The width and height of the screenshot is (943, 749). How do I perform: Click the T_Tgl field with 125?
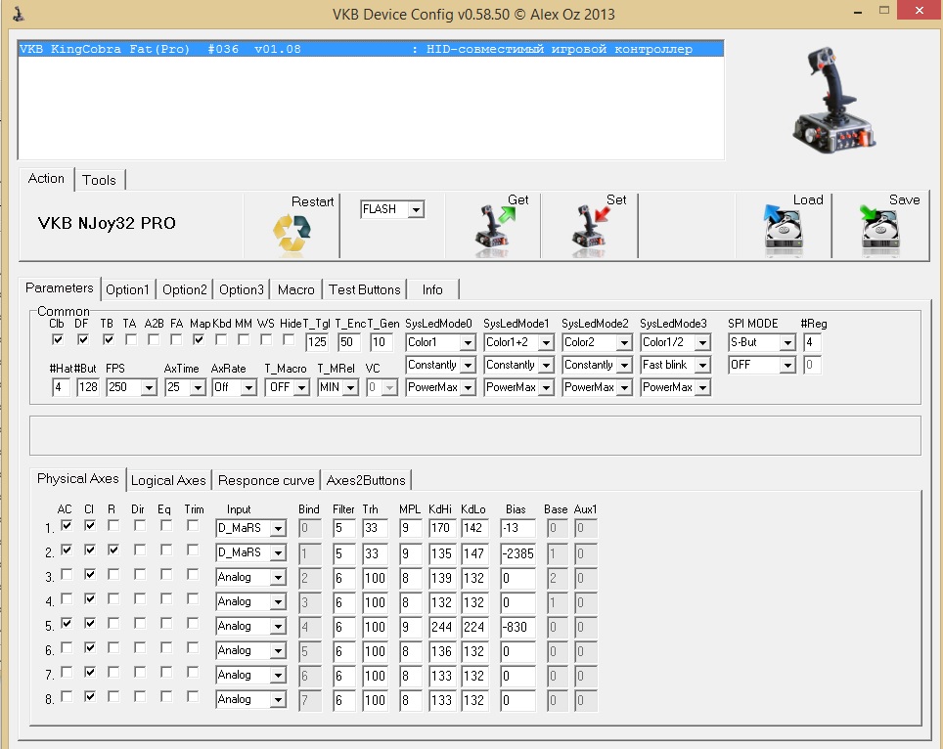pyautogui.click(x=317, y=342)
